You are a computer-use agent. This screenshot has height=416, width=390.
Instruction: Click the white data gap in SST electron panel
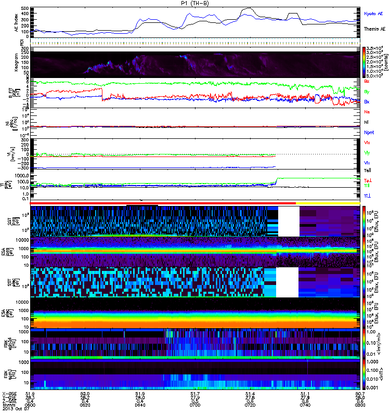[x=288, y=282]
